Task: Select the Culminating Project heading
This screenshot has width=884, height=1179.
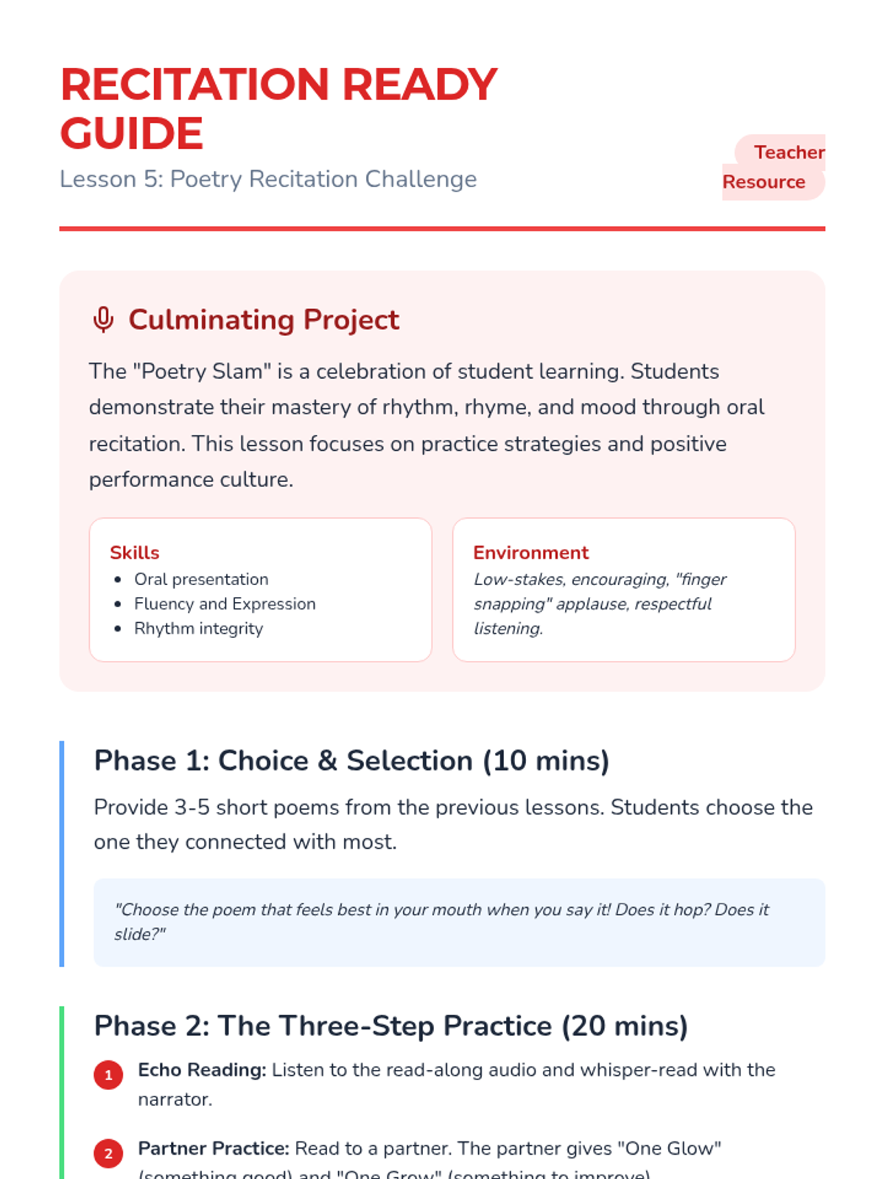Action: click(264, 320)
